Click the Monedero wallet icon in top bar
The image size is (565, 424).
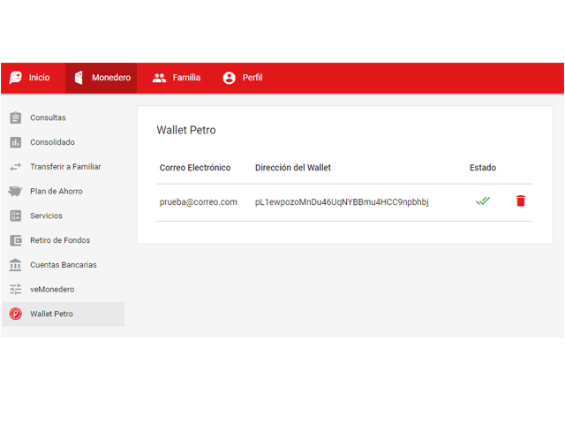pos(79,78)
